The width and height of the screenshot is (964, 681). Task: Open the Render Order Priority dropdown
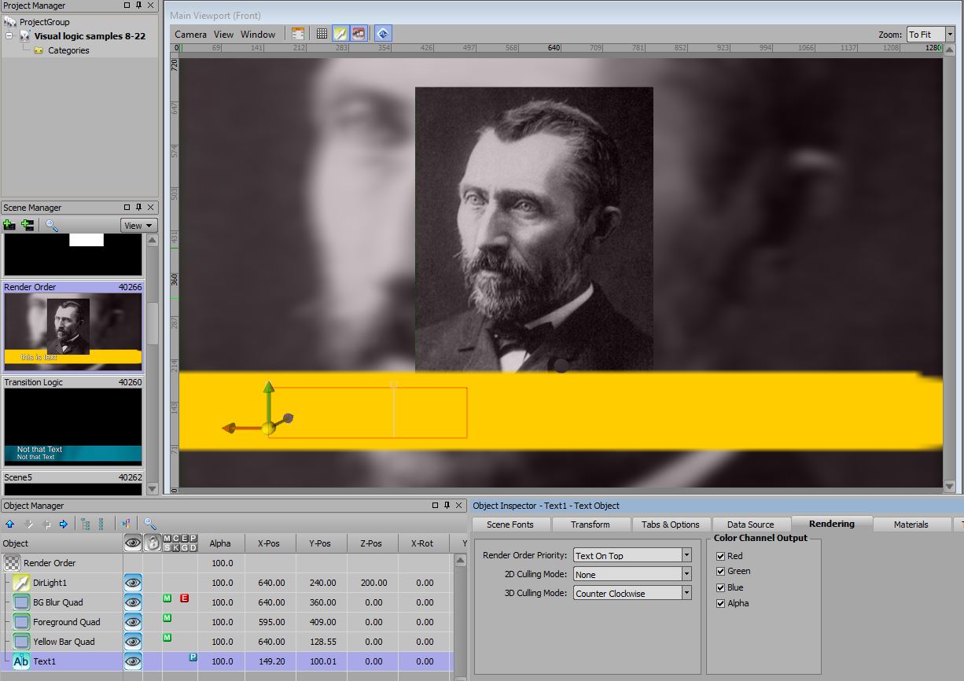(686, 555)
